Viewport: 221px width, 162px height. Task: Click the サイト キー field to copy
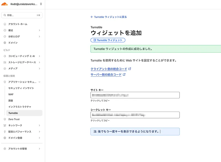pyautogui.click(x=135, y=95)
